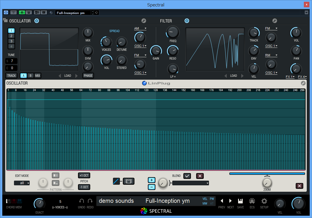The height and width of the screenshot is (218, 312).
Task: Select the node selection tool icon
Action: click(129, 181)
